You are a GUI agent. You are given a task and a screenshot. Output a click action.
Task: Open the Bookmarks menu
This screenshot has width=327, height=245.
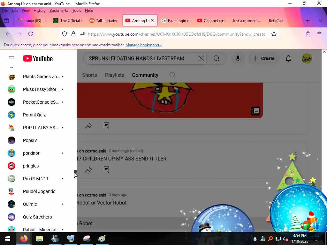coord(59,11)
